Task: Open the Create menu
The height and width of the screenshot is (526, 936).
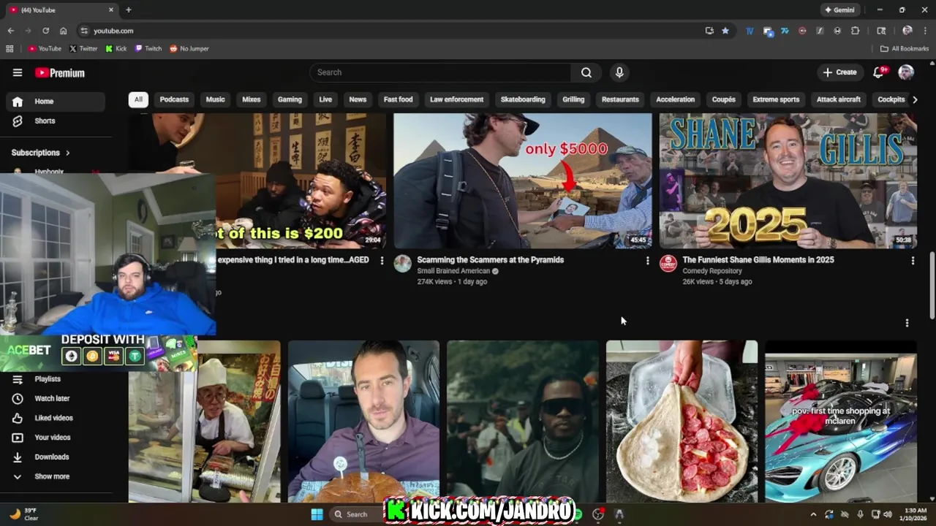Action: tap(839, 72)
